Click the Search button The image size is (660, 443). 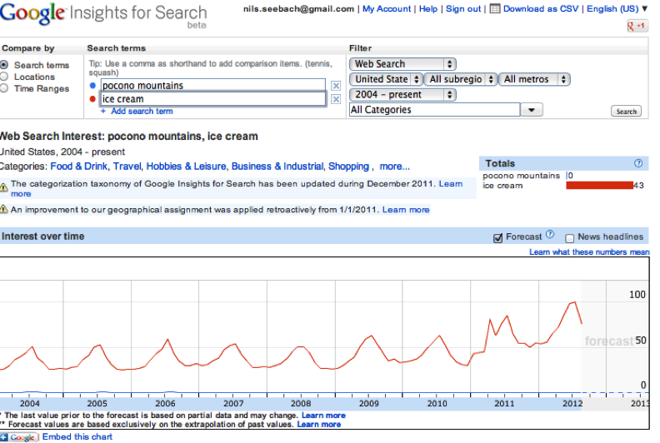(627, 112)
